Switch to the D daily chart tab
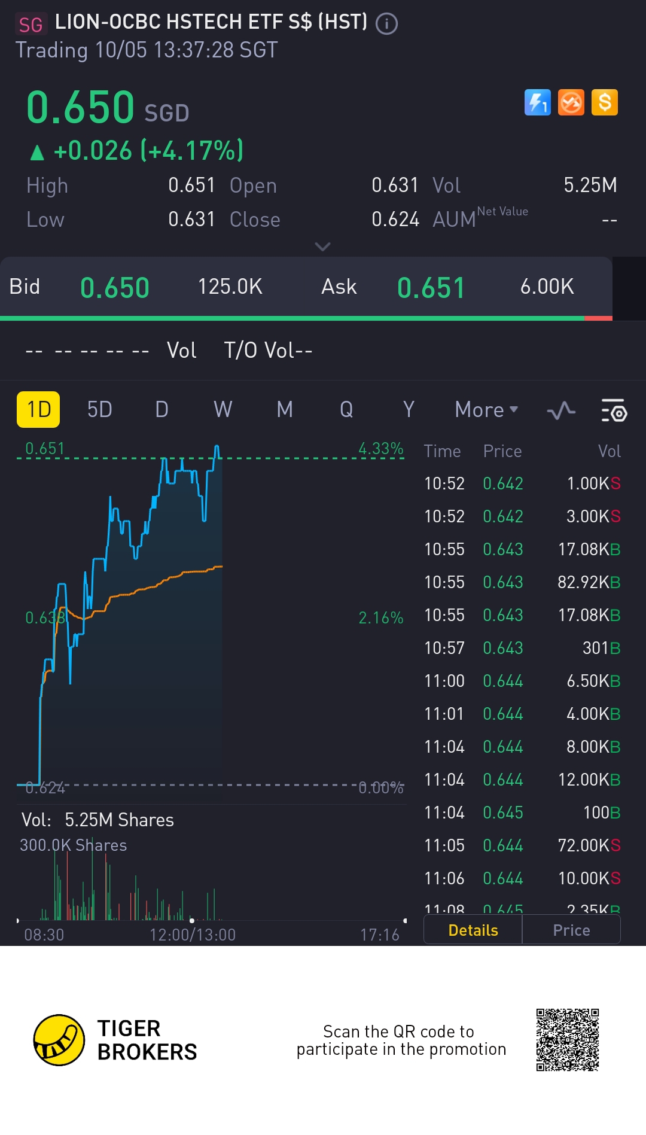 tap(161, 410)
